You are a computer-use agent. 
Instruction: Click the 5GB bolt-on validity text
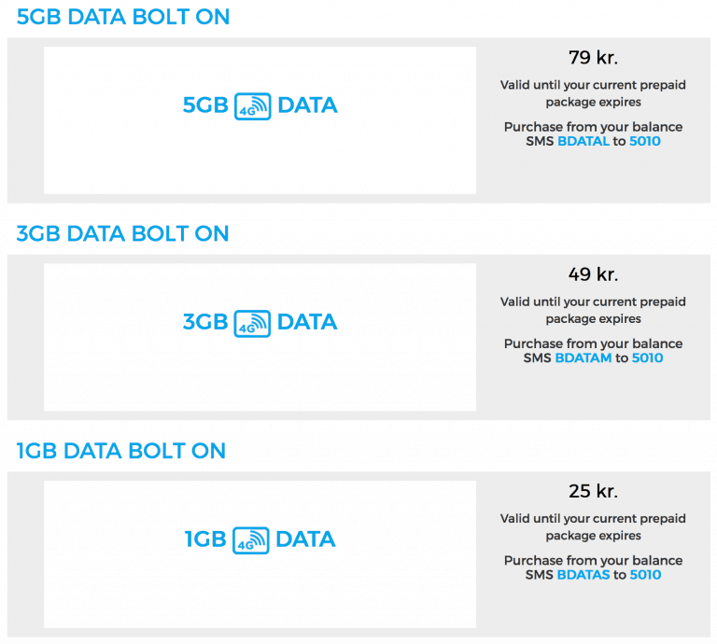(x=593, y=93)
